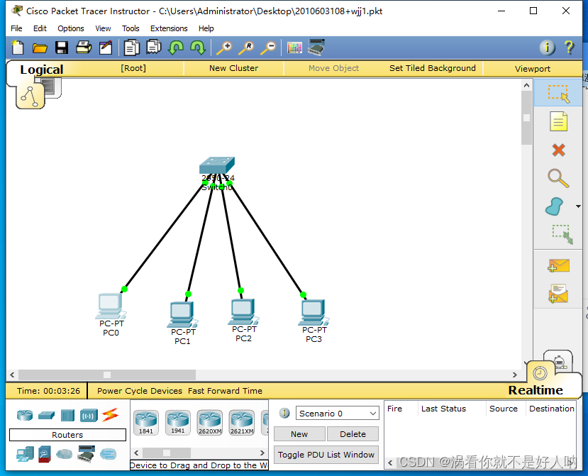Select the Security devices category icon
The image size is (588, 476).
pos(44,454)
